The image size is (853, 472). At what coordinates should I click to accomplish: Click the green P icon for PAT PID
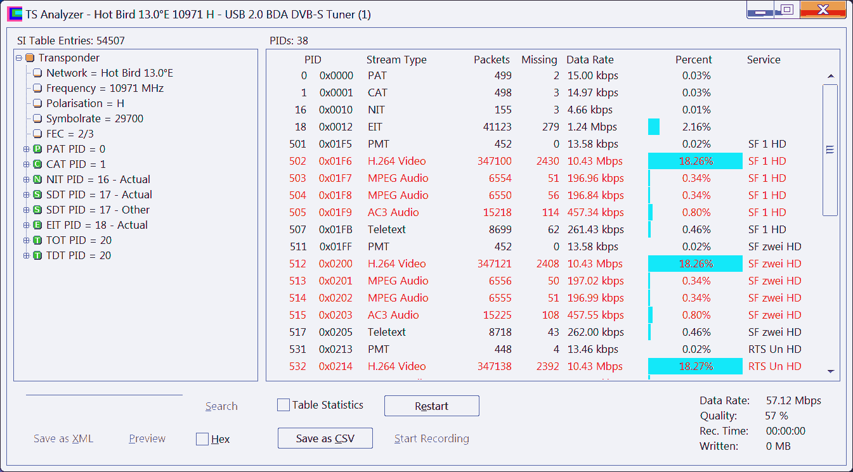click(37, 150)
